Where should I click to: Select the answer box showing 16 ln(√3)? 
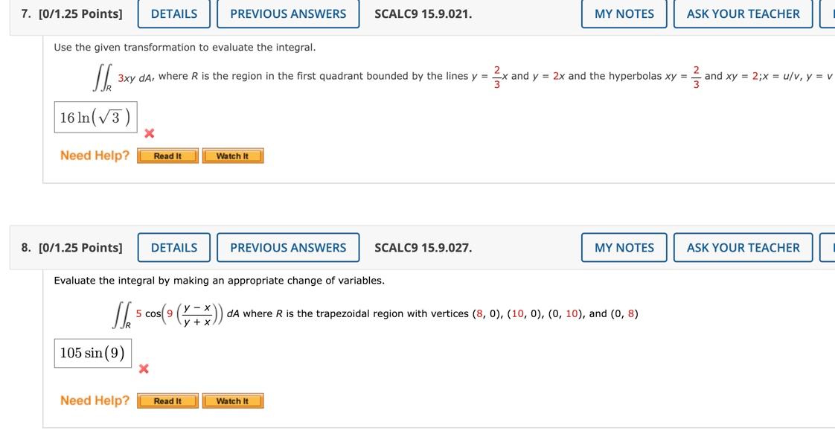(95, 116)
